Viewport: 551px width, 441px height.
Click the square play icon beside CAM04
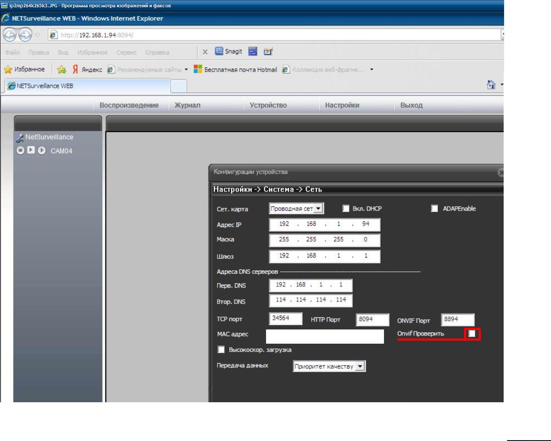pos(31,150)
